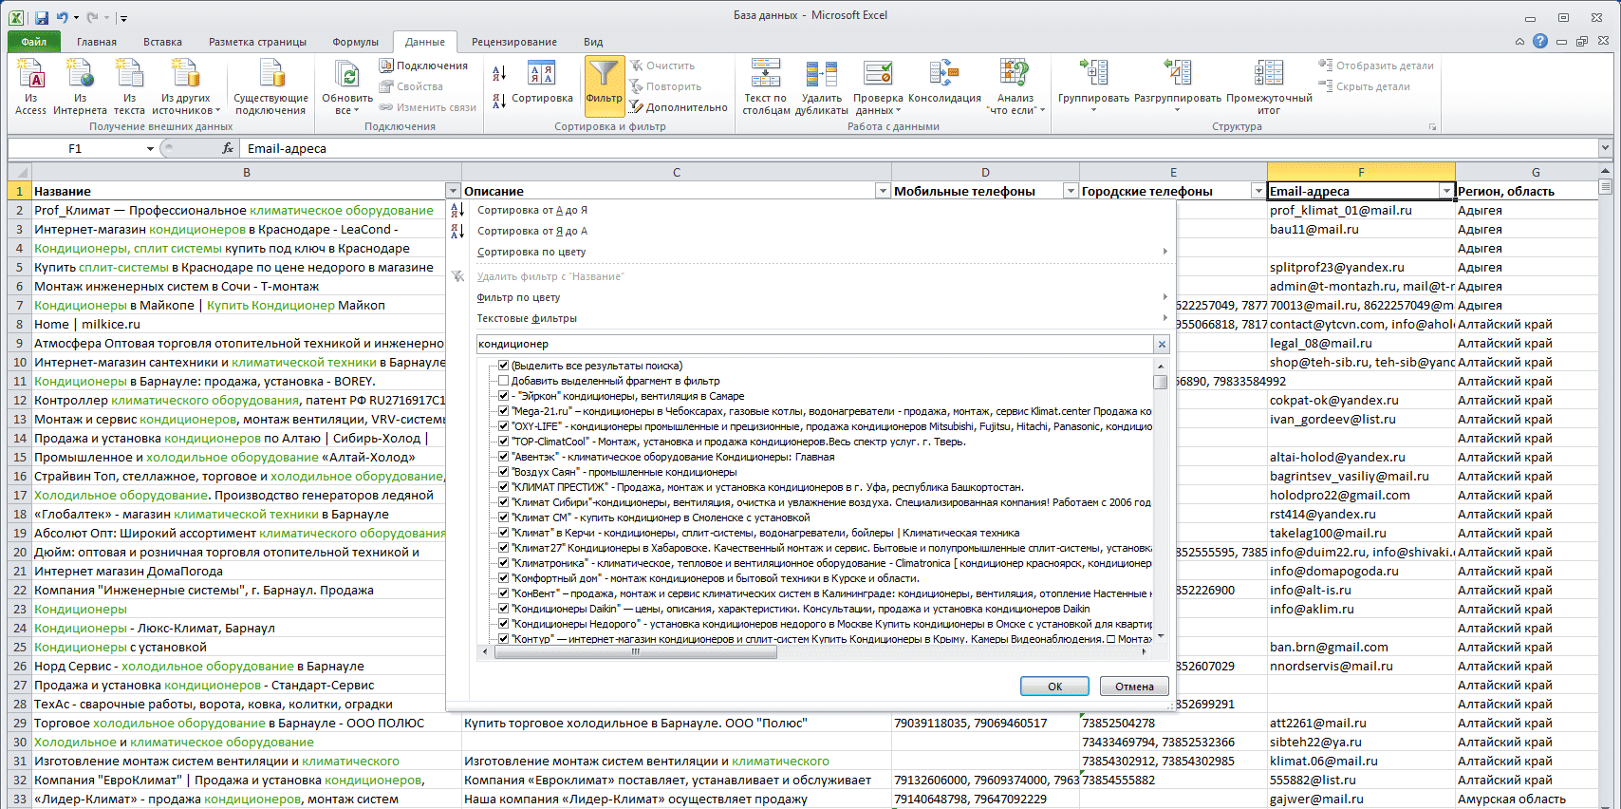Uncheck the 'TOP-ClimatCool' filter item

[504, 442]
